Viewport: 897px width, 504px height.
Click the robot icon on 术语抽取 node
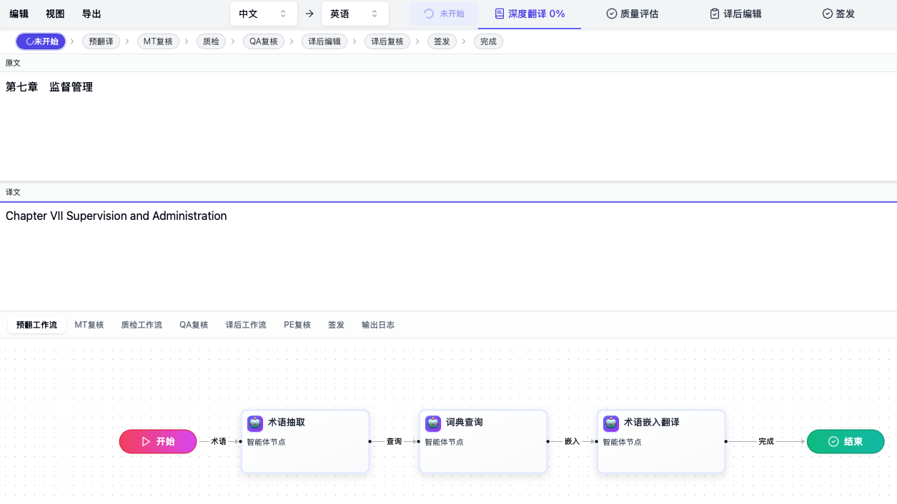255,423
